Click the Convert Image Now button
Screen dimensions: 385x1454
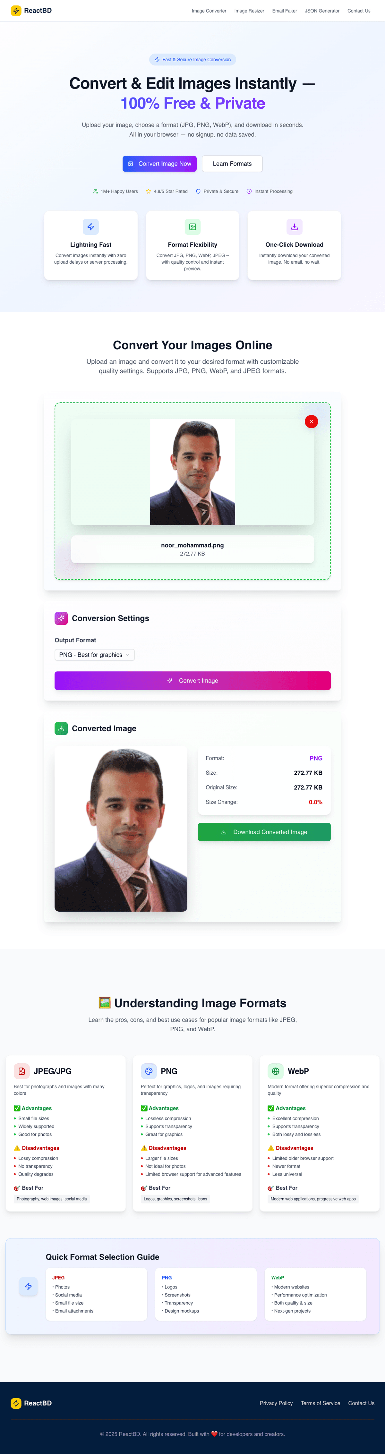159,164
